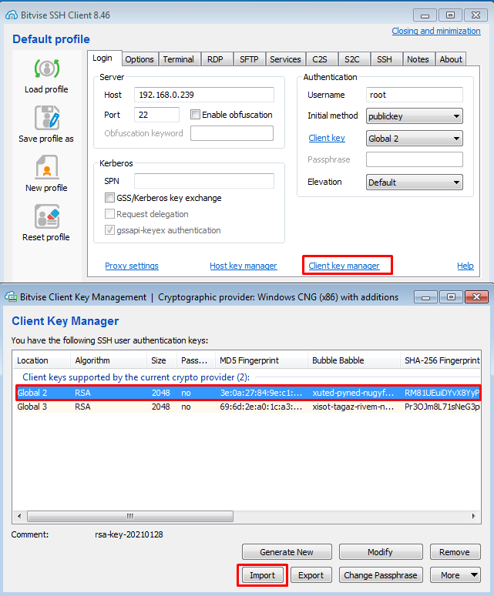The image size is (494, 596).
Task: Click the Import button
Action: click(x=262, y=575)
